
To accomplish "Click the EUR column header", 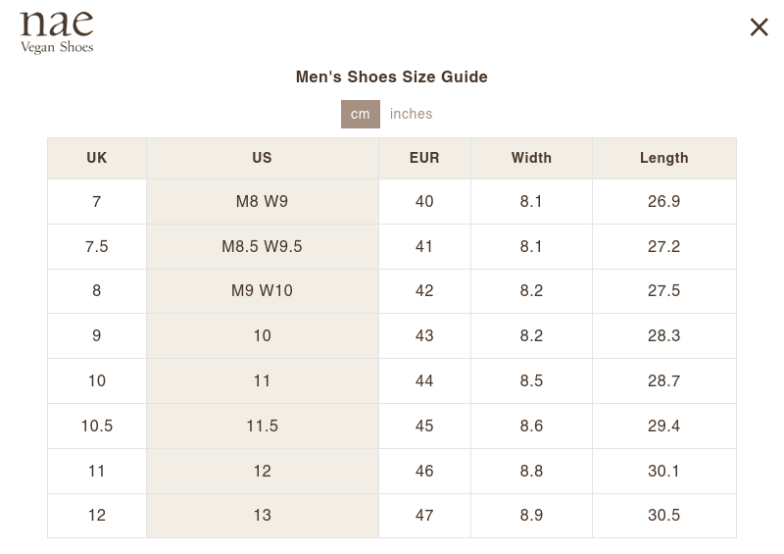I will click(x=424, y=158).
